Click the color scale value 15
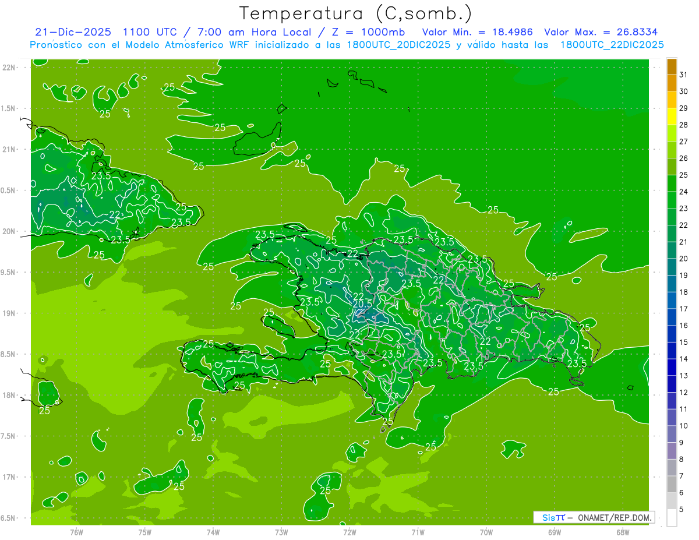The height and width of the screenshot is (540, 699). coord(683,342)
